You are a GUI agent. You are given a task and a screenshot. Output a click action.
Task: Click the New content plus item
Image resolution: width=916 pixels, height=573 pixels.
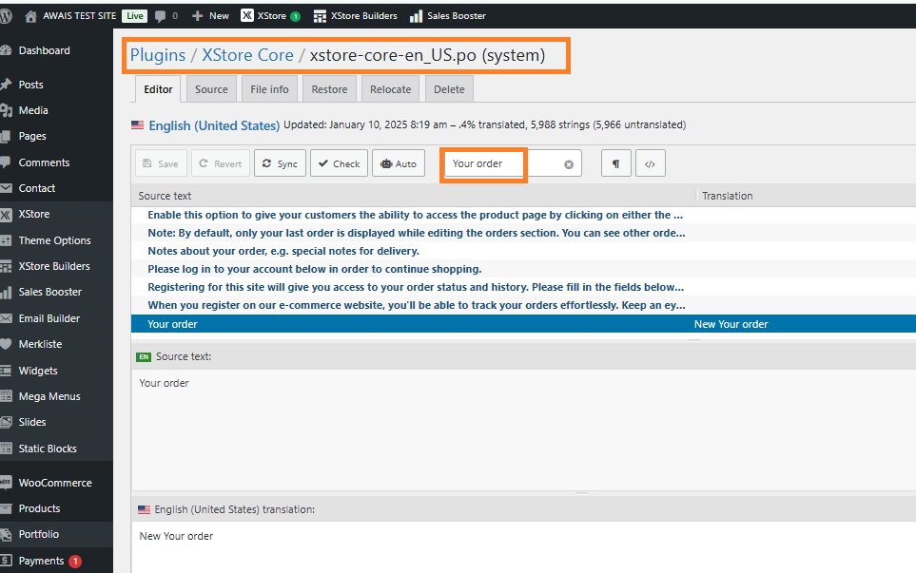click(210, 16)
